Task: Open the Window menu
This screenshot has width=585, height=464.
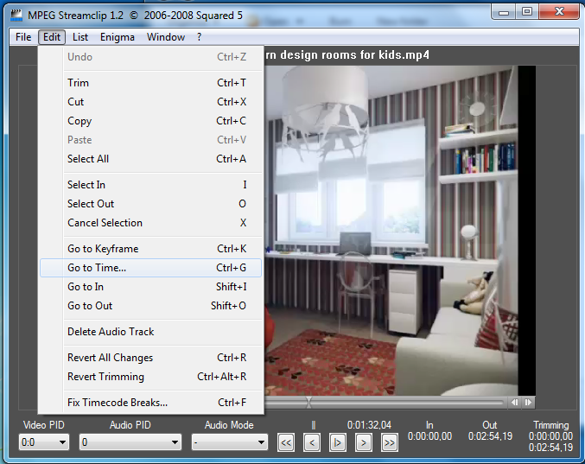Action: point(166,37)
